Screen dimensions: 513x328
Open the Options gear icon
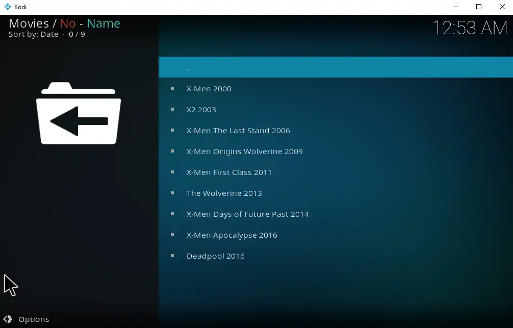point(8,319)
